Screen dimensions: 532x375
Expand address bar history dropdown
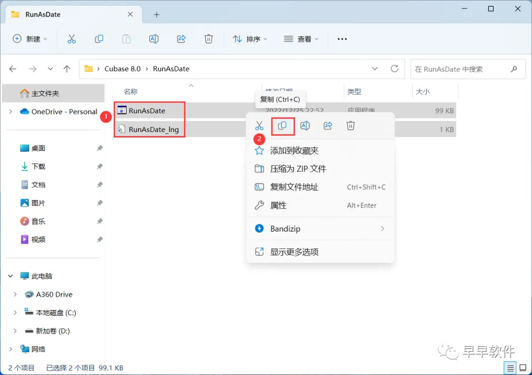coord(375,69)
